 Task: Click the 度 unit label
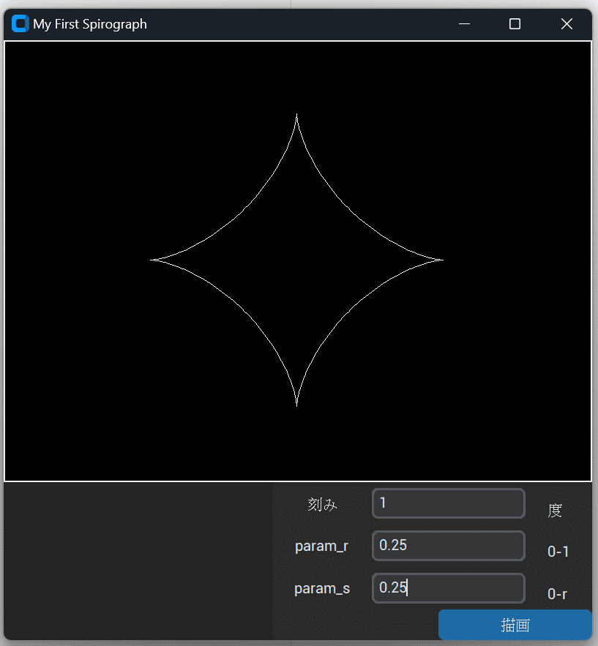(x=555, y=511)
